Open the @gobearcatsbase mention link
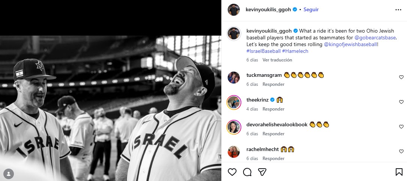 click(x=375, y=37)
